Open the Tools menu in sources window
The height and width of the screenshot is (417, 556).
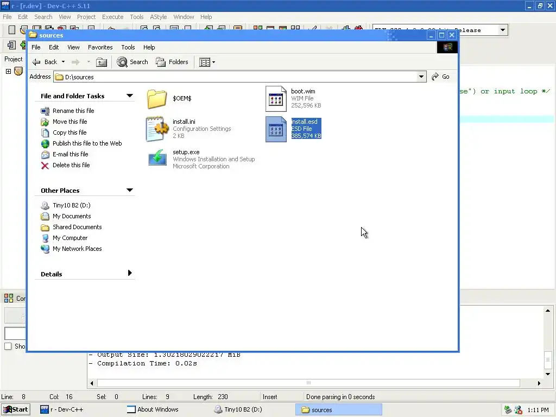click(128, 47)
